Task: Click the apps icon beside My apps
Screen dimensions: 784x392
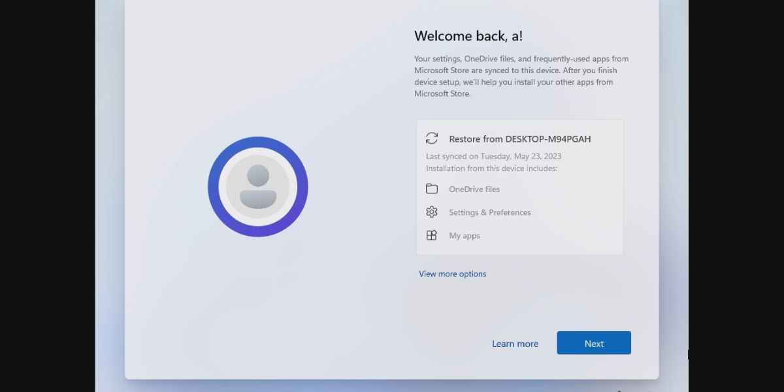Action: pyautogui.click(x=432, y=235)
